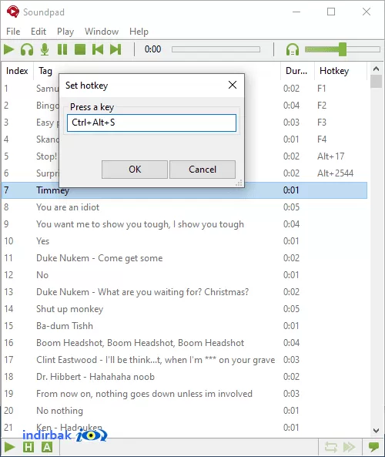Click the bottom status bar play icon

[x=9, y=447]
